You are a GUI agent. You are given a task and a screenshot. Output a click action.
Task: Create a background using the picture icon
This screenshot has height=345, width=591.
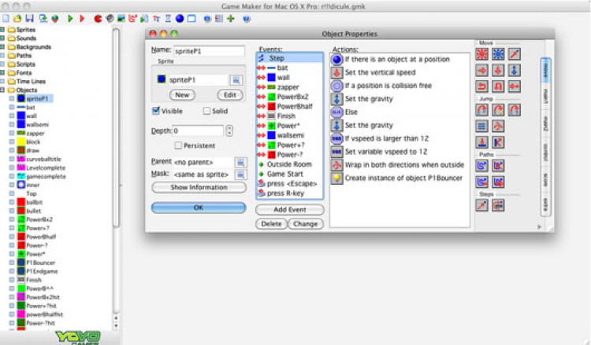[x=121, y=18]
